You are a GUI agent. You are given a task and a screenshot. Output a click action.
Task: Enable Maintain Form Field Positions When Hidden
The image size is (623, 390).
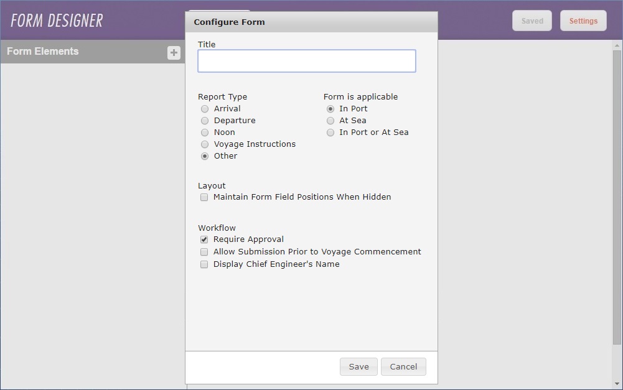[204, 197]
